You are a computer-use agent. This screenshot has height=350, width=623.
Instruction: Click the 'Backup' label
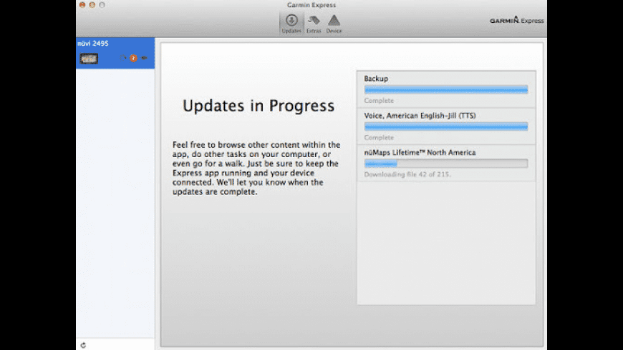376,79
